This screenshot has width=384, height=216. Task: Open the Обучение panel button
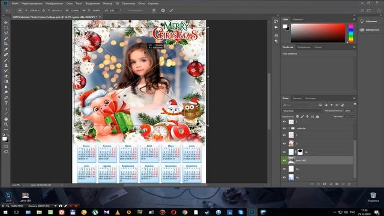click(370, 22)
